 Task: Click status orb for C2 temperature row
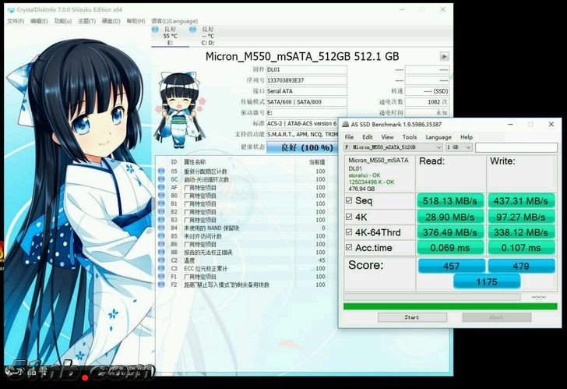[x=161, y=260]
